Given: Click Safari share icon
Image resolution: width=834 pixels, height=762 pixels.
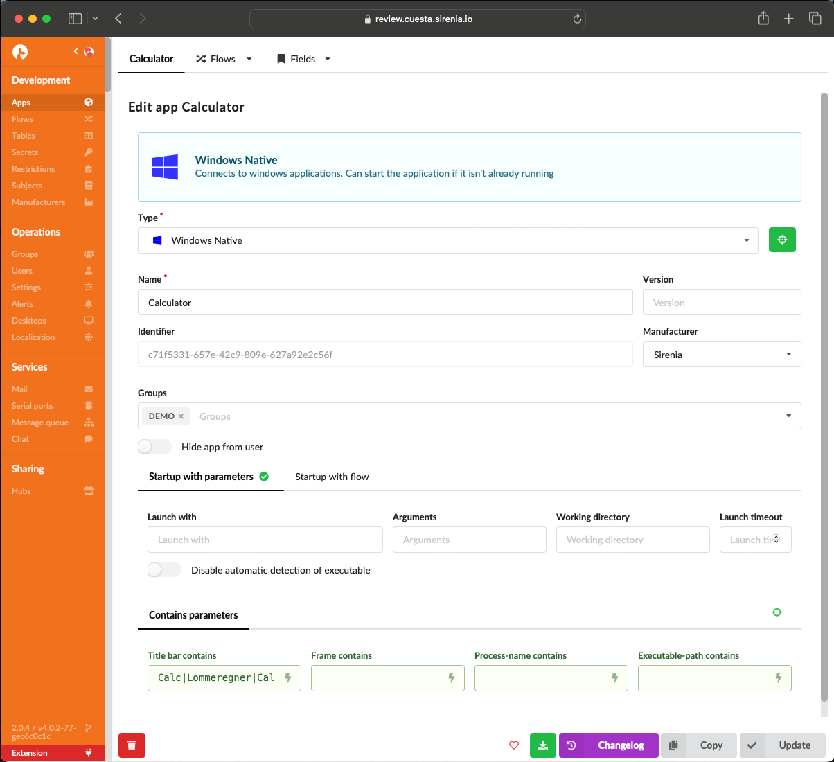Looking at the screenshot, I should [x=763, y=19].
